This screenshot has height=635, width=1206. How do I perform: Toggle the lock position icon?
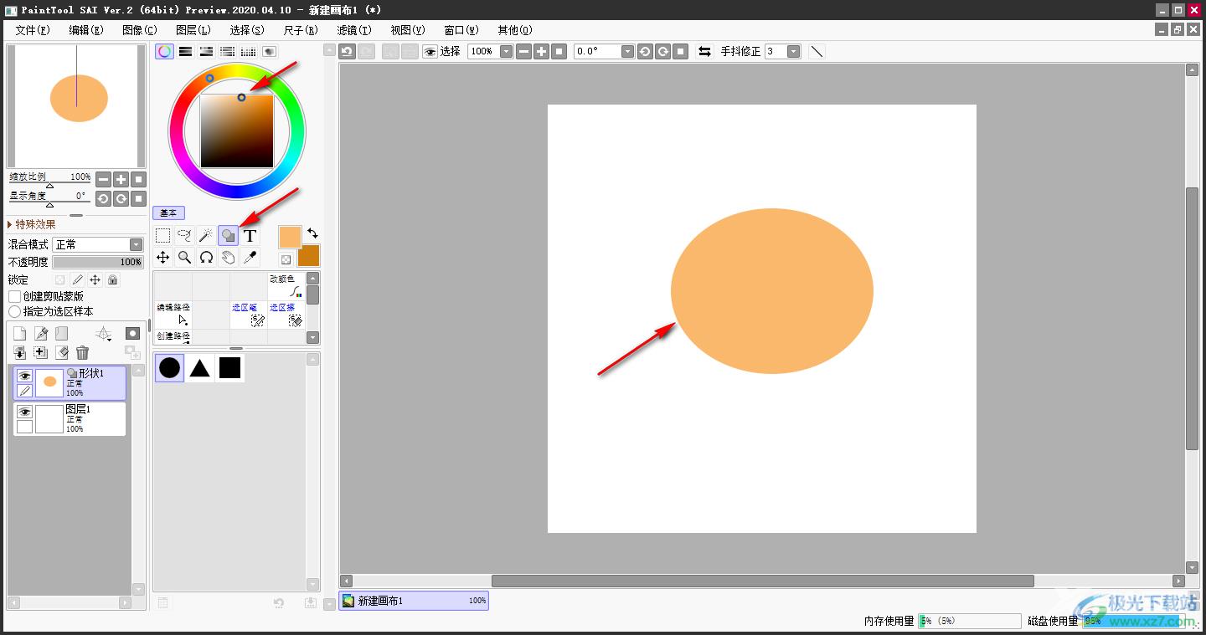click(x=95, y=279)
